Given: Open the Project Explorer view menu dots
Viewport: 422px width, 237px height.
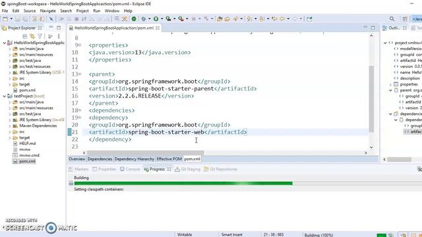Looking at the screenshot, I should point(59,36).
